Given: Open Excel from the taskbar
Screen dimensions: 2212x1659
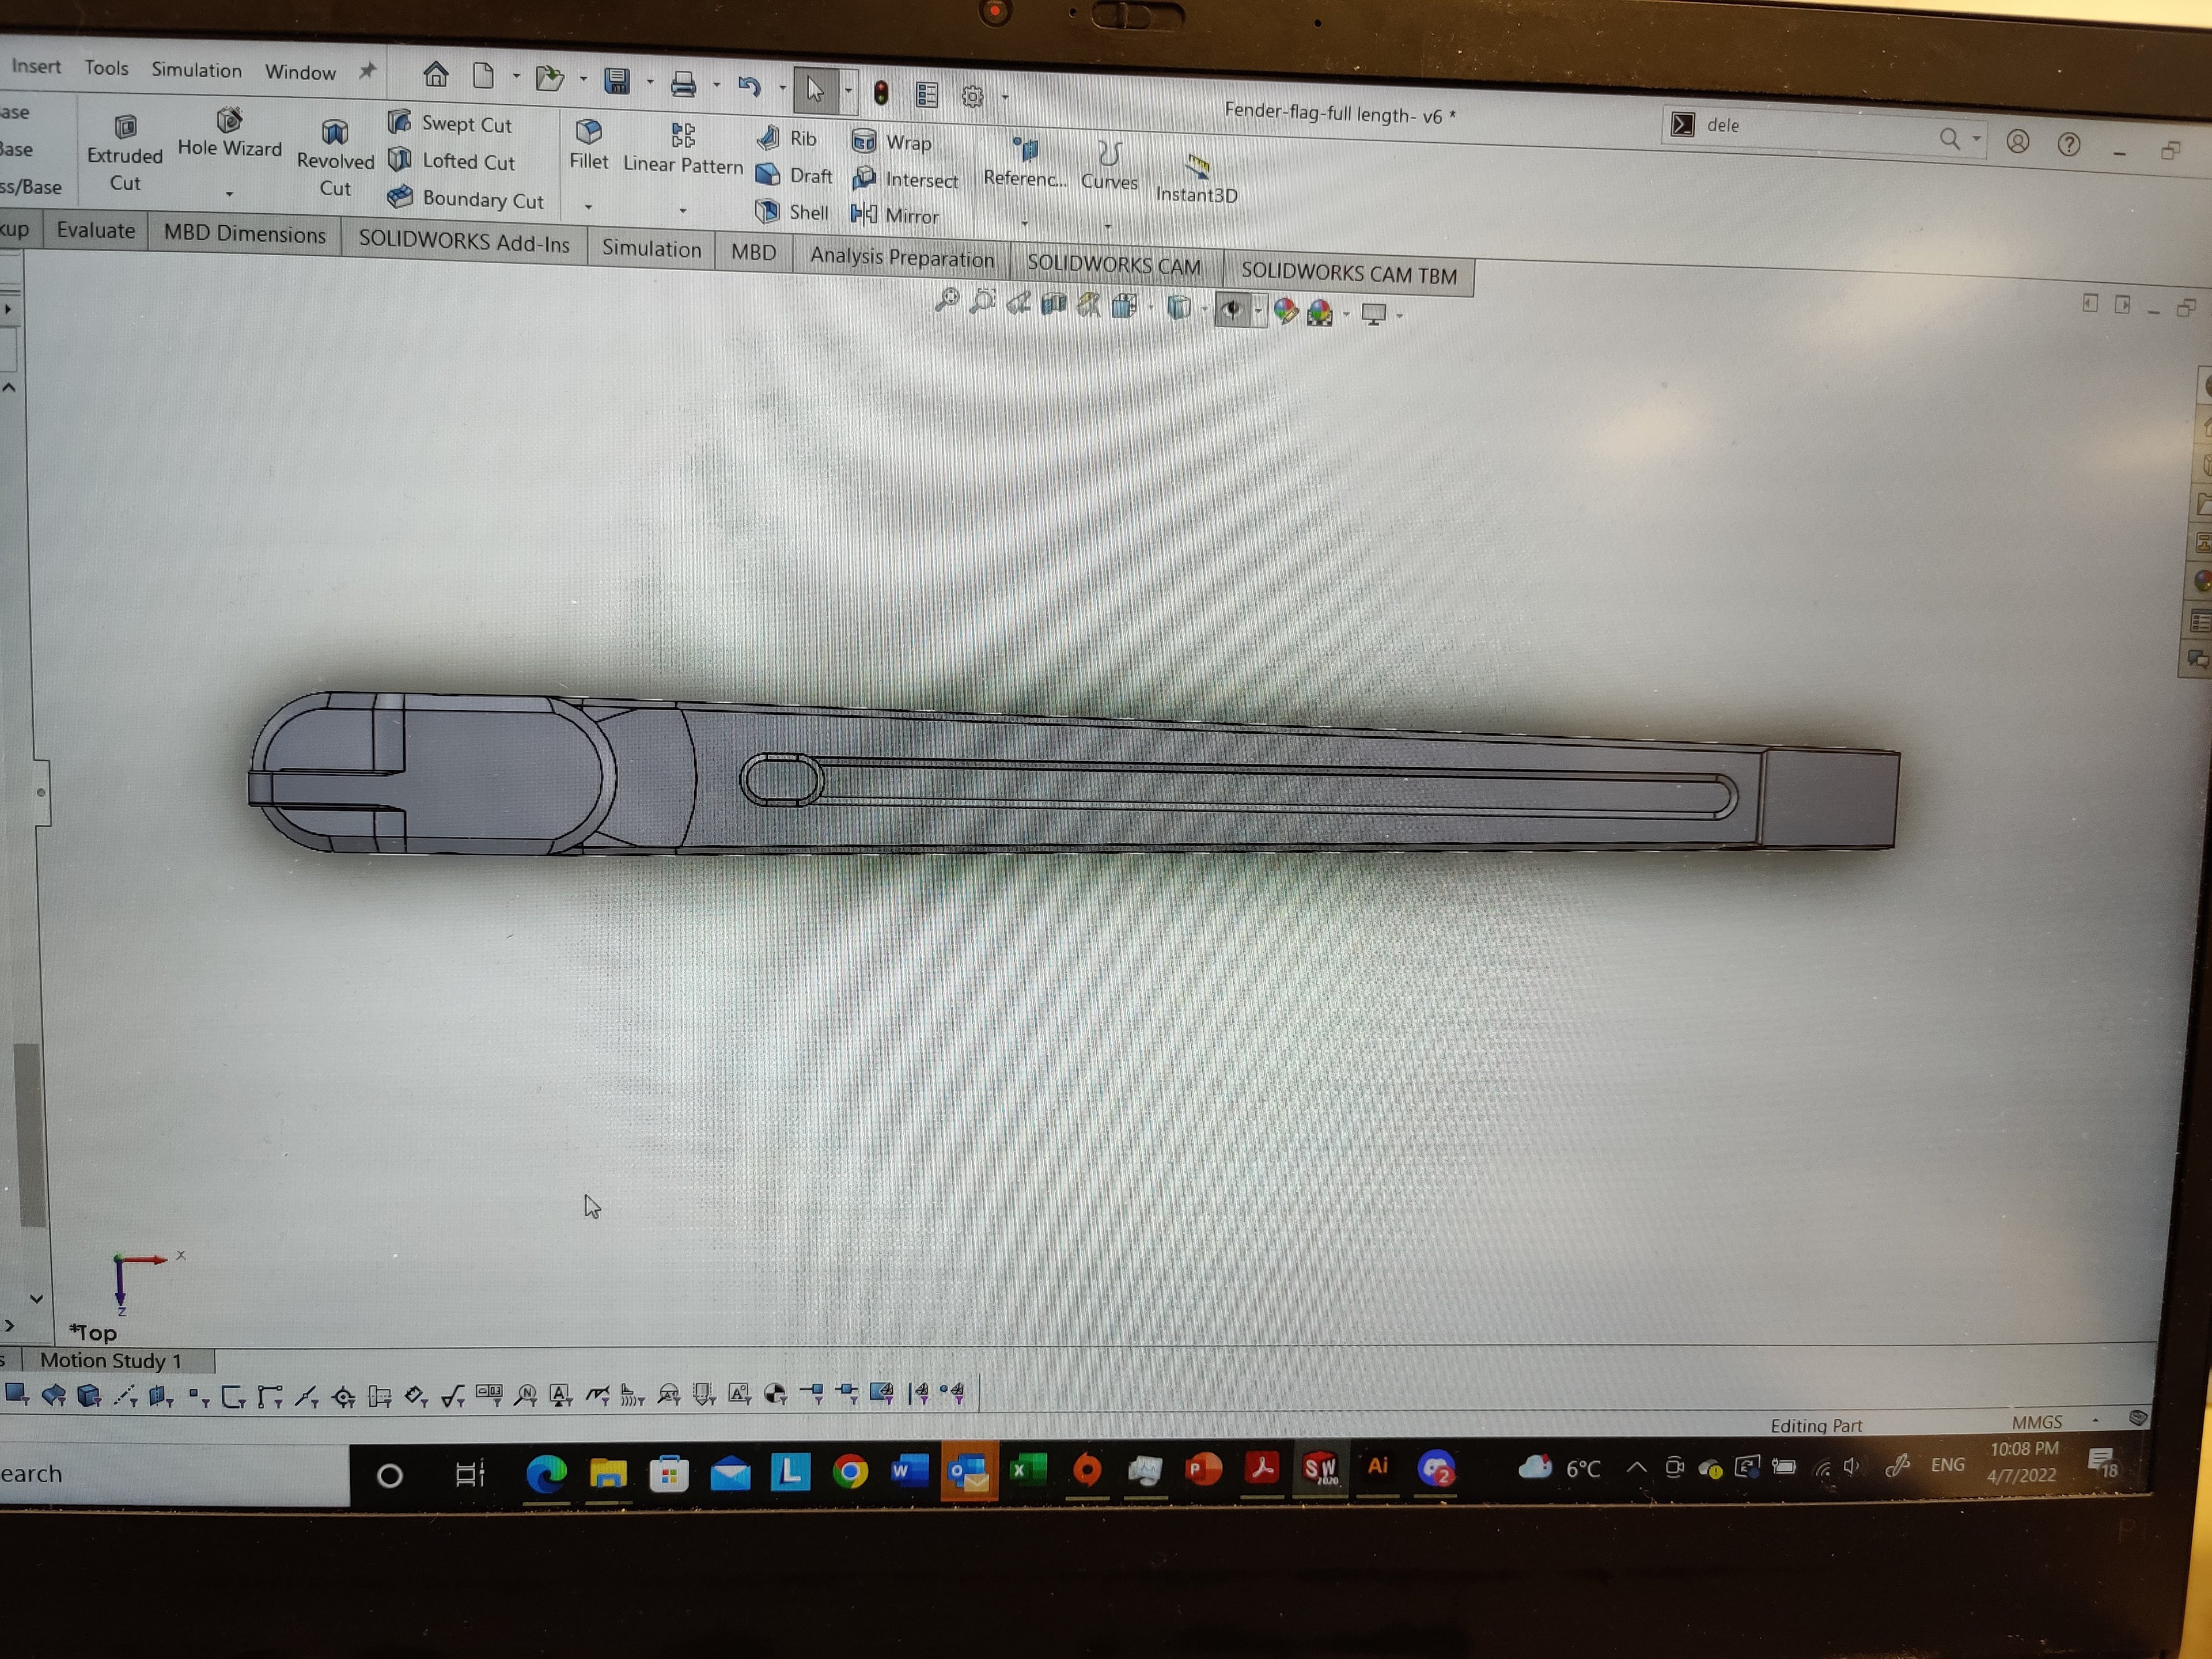Looking at the screenshot, I should (1027, 1469).
